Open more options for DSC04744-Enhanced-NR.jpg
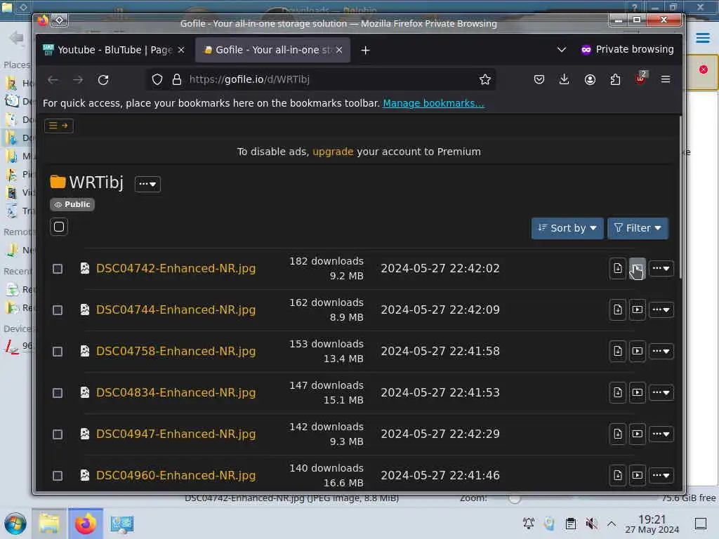The width and height of the screenshot is (719, 539). [x=661, y=310]
